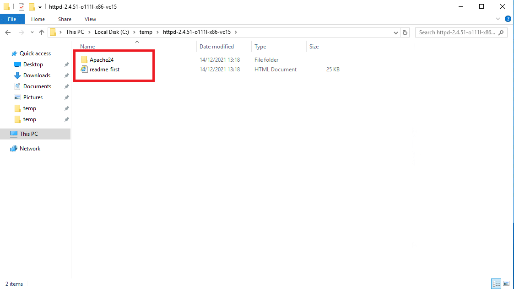The height and width of the screenshot is (289, 514).
Task: Click Local Disk (C:) in the breadcrumb
Action: pyautogui.click(x=112, y=32)
